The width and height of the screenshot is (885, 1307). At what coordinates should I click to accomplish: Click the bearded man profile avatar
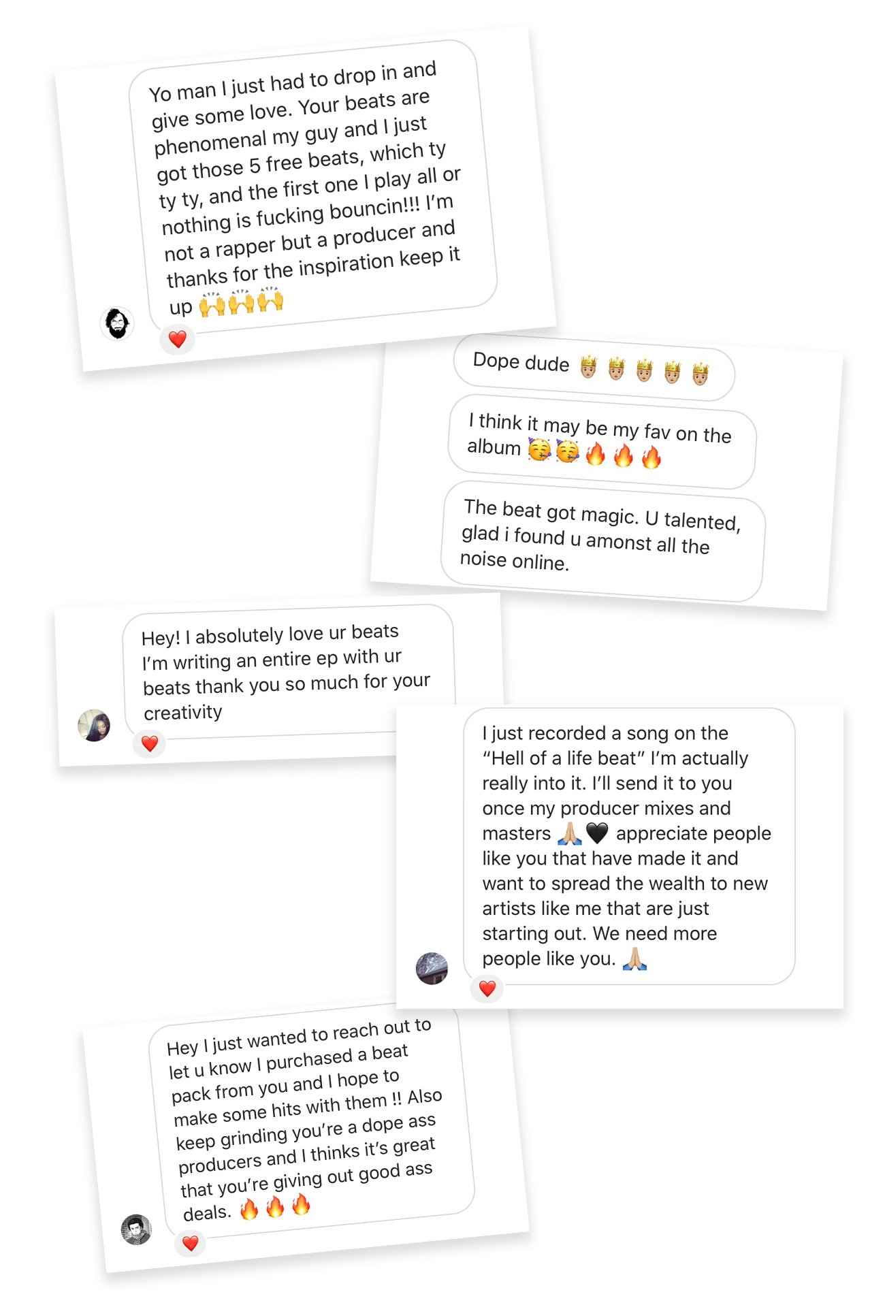click(117, 323)
